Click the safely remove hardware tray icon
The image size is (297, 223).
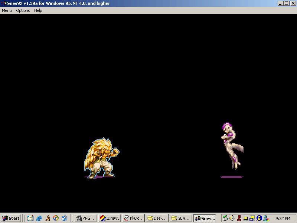(225, 218)
